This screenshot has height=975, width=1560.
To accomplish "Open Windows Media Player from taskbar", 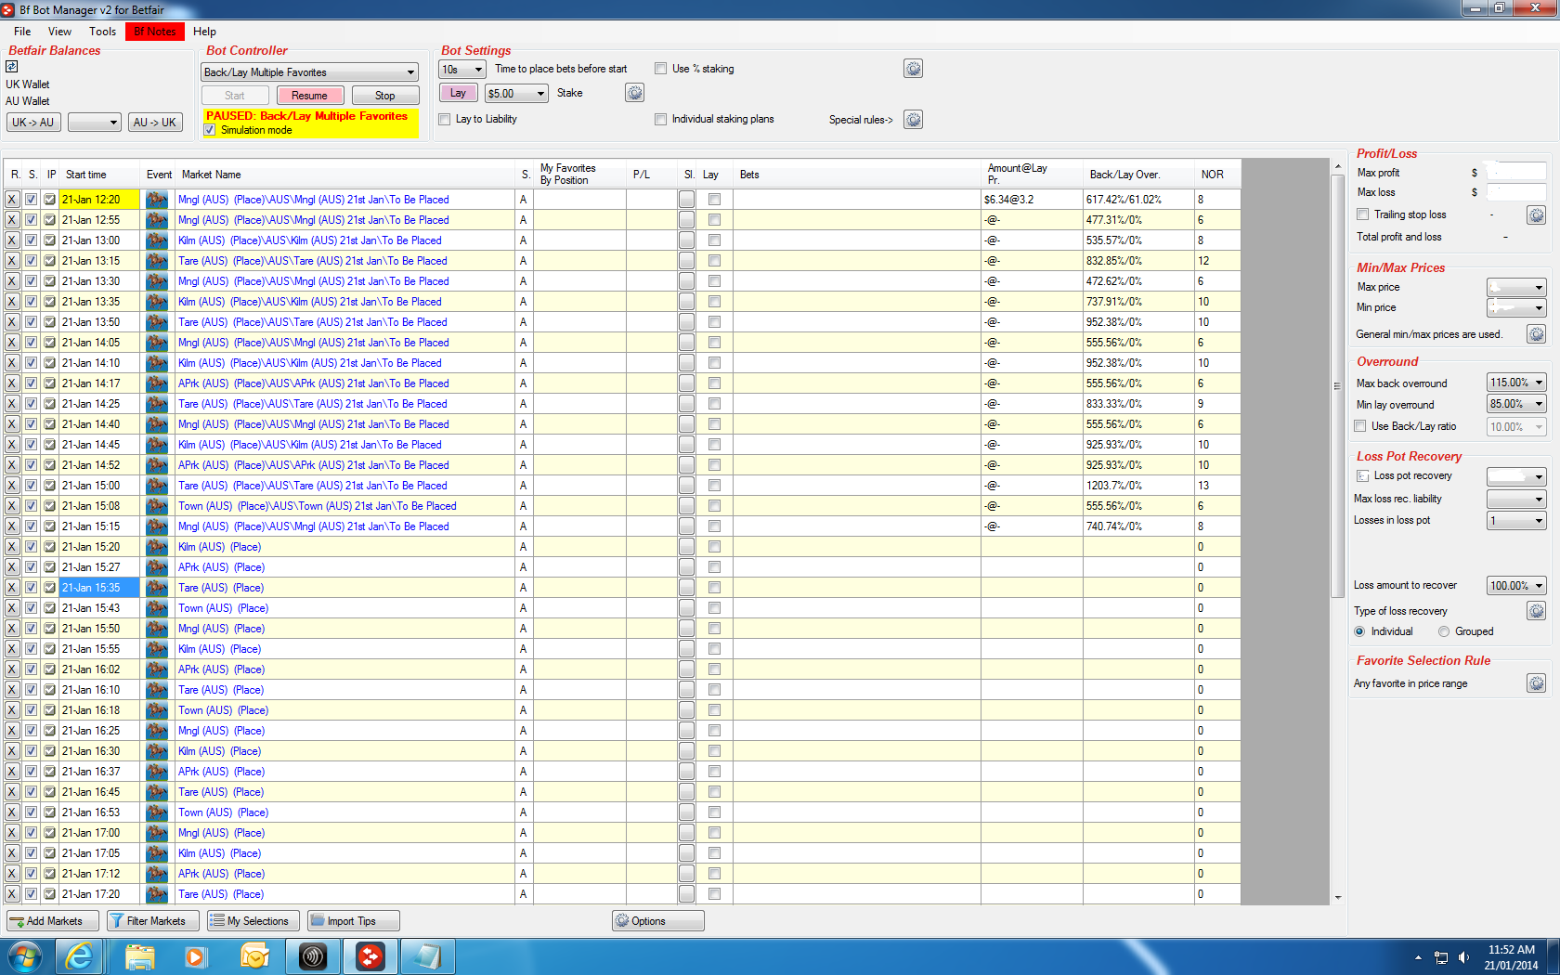I will (x=195, y=956).
